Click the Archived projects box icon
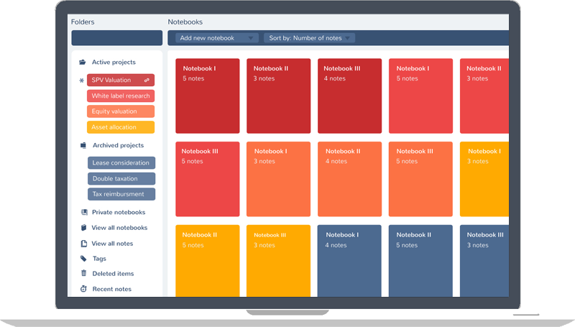575x327 pixels. tap(83, 146)
